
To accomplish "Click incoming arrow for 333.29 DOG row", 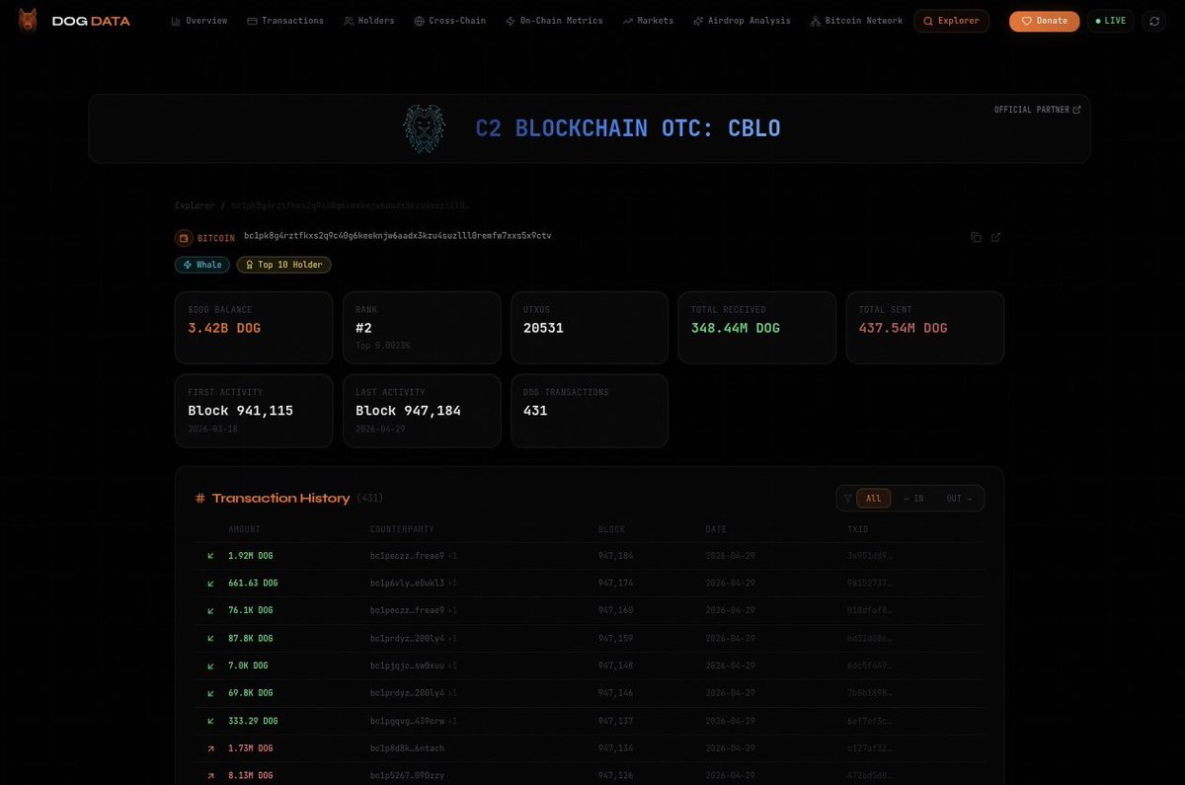I will [210, 721].
